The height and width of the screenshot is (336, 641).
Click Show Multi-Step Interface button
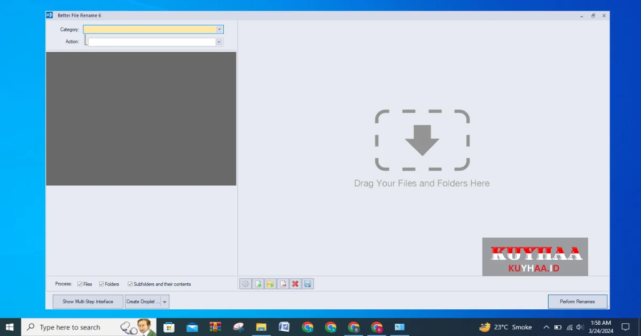88,302
